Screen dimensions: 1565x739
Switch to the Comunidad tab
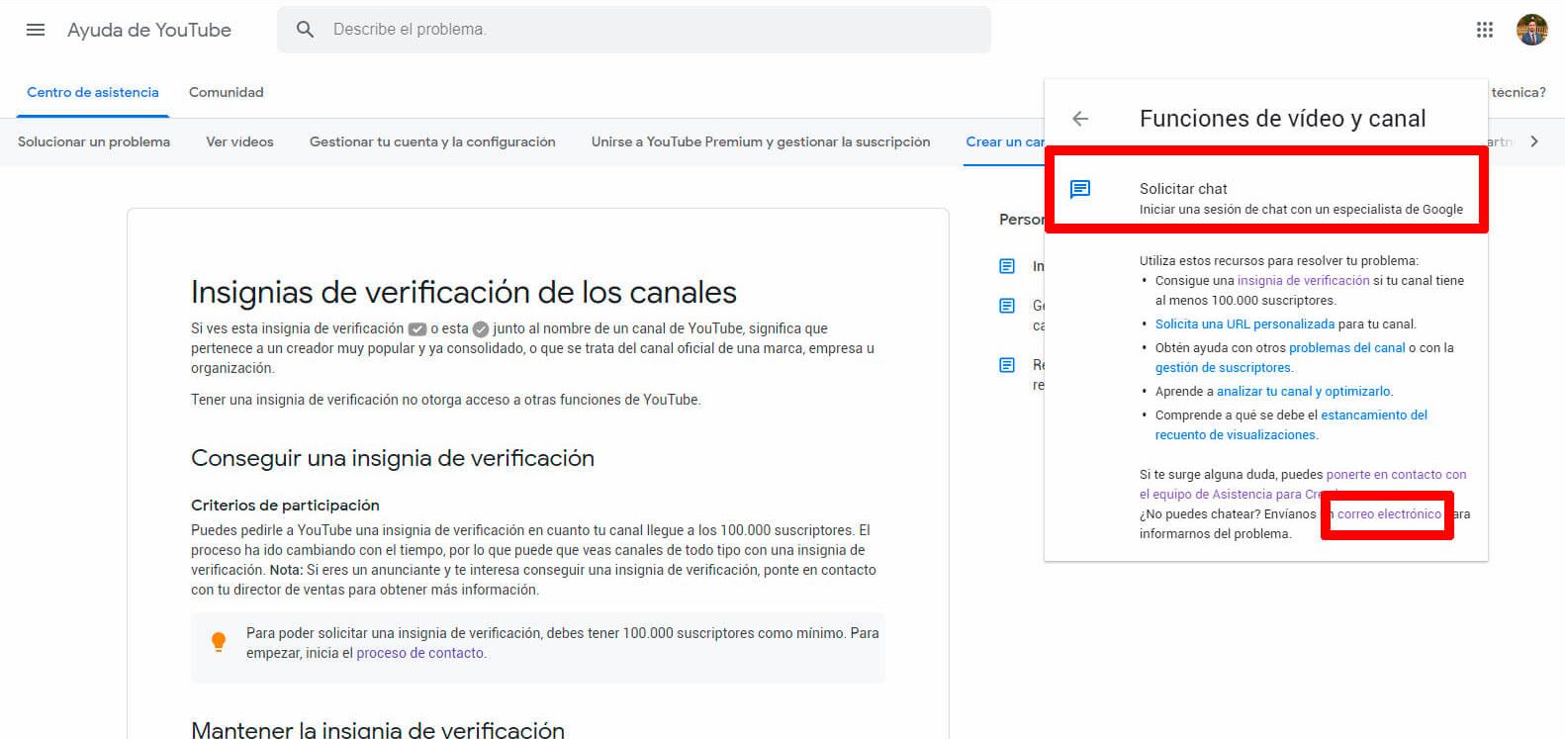point(227,92)
